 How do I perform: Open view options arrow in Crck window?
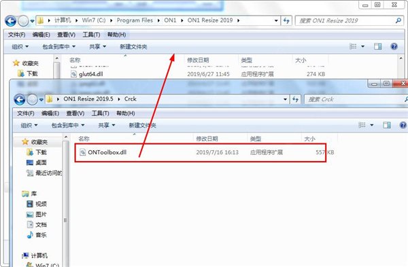pyautogui.click(x=372, y=125)
